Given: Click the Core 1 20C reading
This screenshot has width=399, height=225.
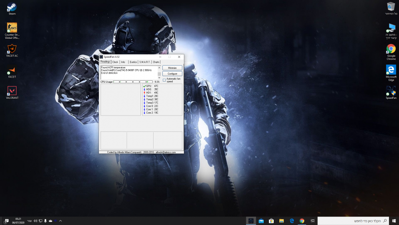Looking at the screenshot, I should (x=152, y=110).
